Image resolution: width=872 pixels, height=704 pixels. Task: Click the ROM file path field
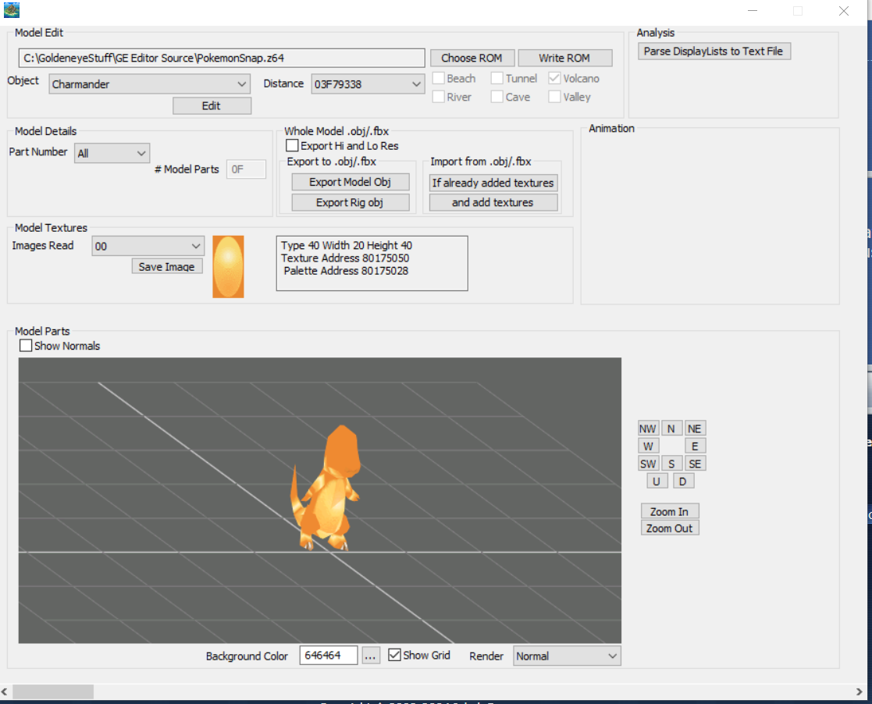(222, 58)
